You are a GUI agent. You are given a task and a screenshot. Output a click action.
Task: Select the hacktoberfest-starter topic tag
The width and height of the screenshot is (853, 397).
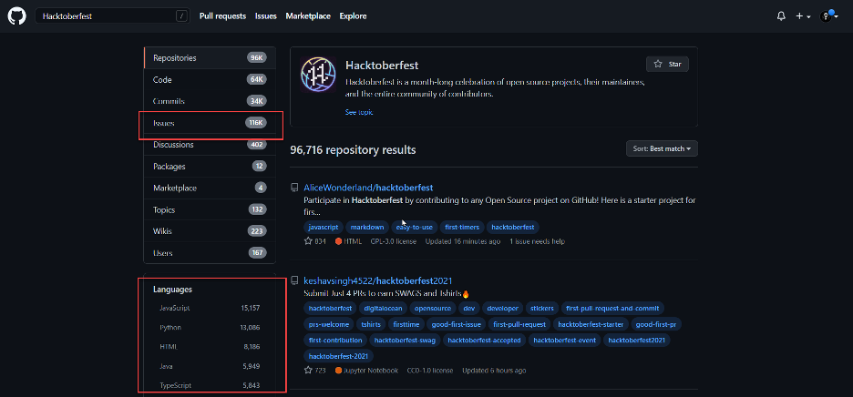(x=591, y=324)
